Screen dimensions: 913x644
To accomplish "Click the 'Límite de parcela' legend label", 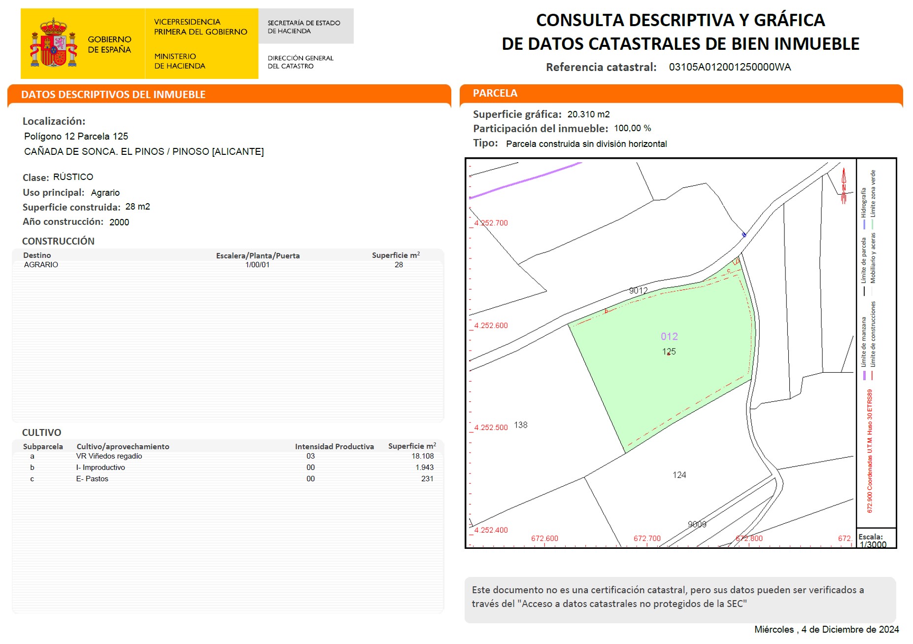I will pyautogui.click(x=863, y=260).
